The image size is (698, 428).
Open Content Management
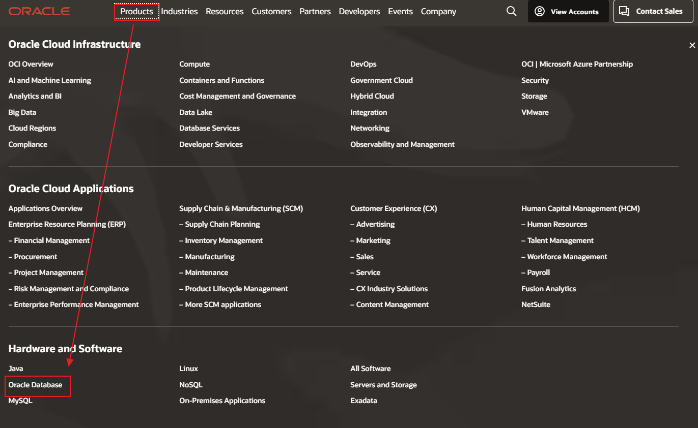tap(390, 304)
